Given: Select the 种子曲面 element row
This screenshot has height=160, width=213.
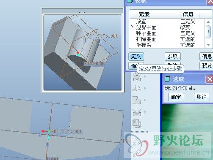Looking at the screenshot, I should click(166, 33).
